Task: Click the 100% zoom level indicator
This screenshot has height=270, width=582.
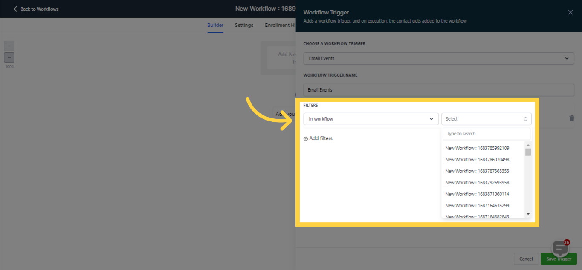Action: (x=9, y=66)
